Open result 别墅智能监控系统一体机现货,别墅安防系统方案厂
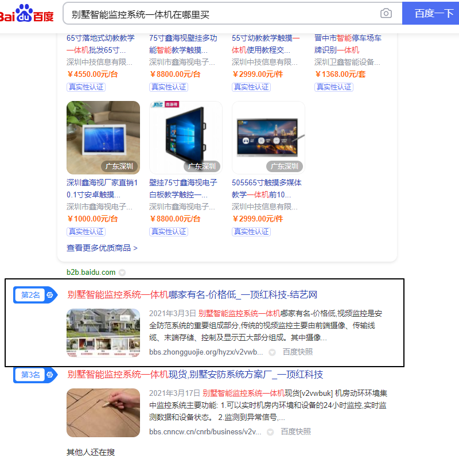The height and width of the screenshot is (459, 459). tap(195, 375)
